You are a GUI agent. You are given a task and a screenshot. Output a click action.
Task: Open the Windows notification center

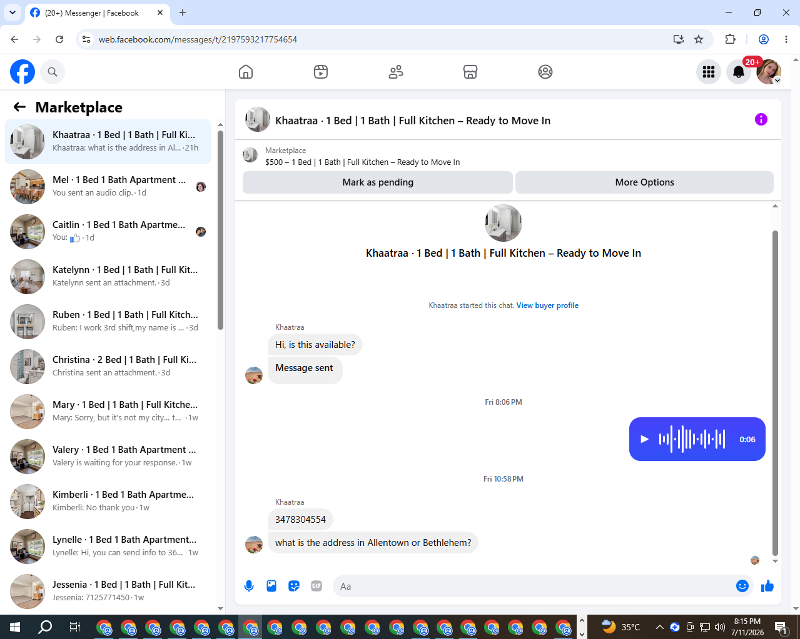click(x=781, y=627)
